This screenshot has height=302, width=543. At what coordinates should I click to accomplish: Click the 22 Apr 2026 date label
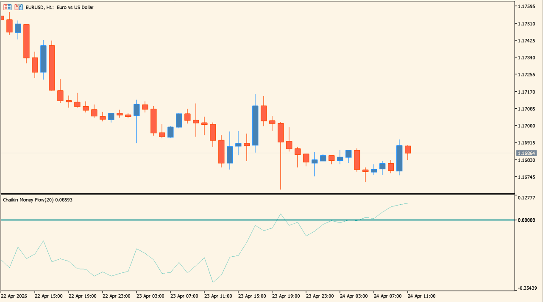(x=14, y=296)
